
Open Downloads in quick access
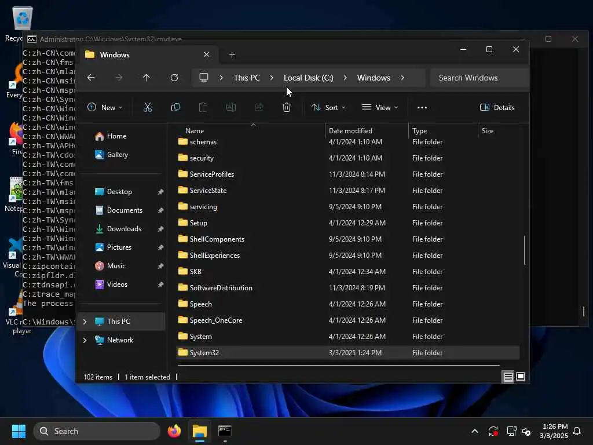123,229
